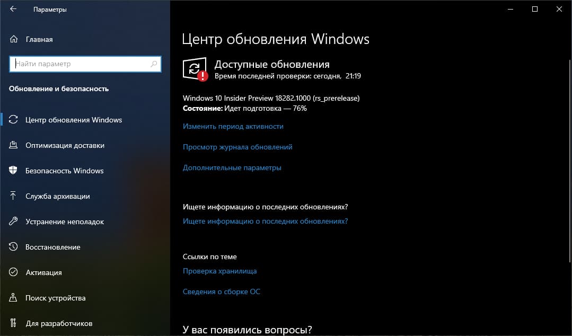This screenshot has width=572, height=336.
Task: Open Дополнительные параметры
Action: tap(231, 167)
